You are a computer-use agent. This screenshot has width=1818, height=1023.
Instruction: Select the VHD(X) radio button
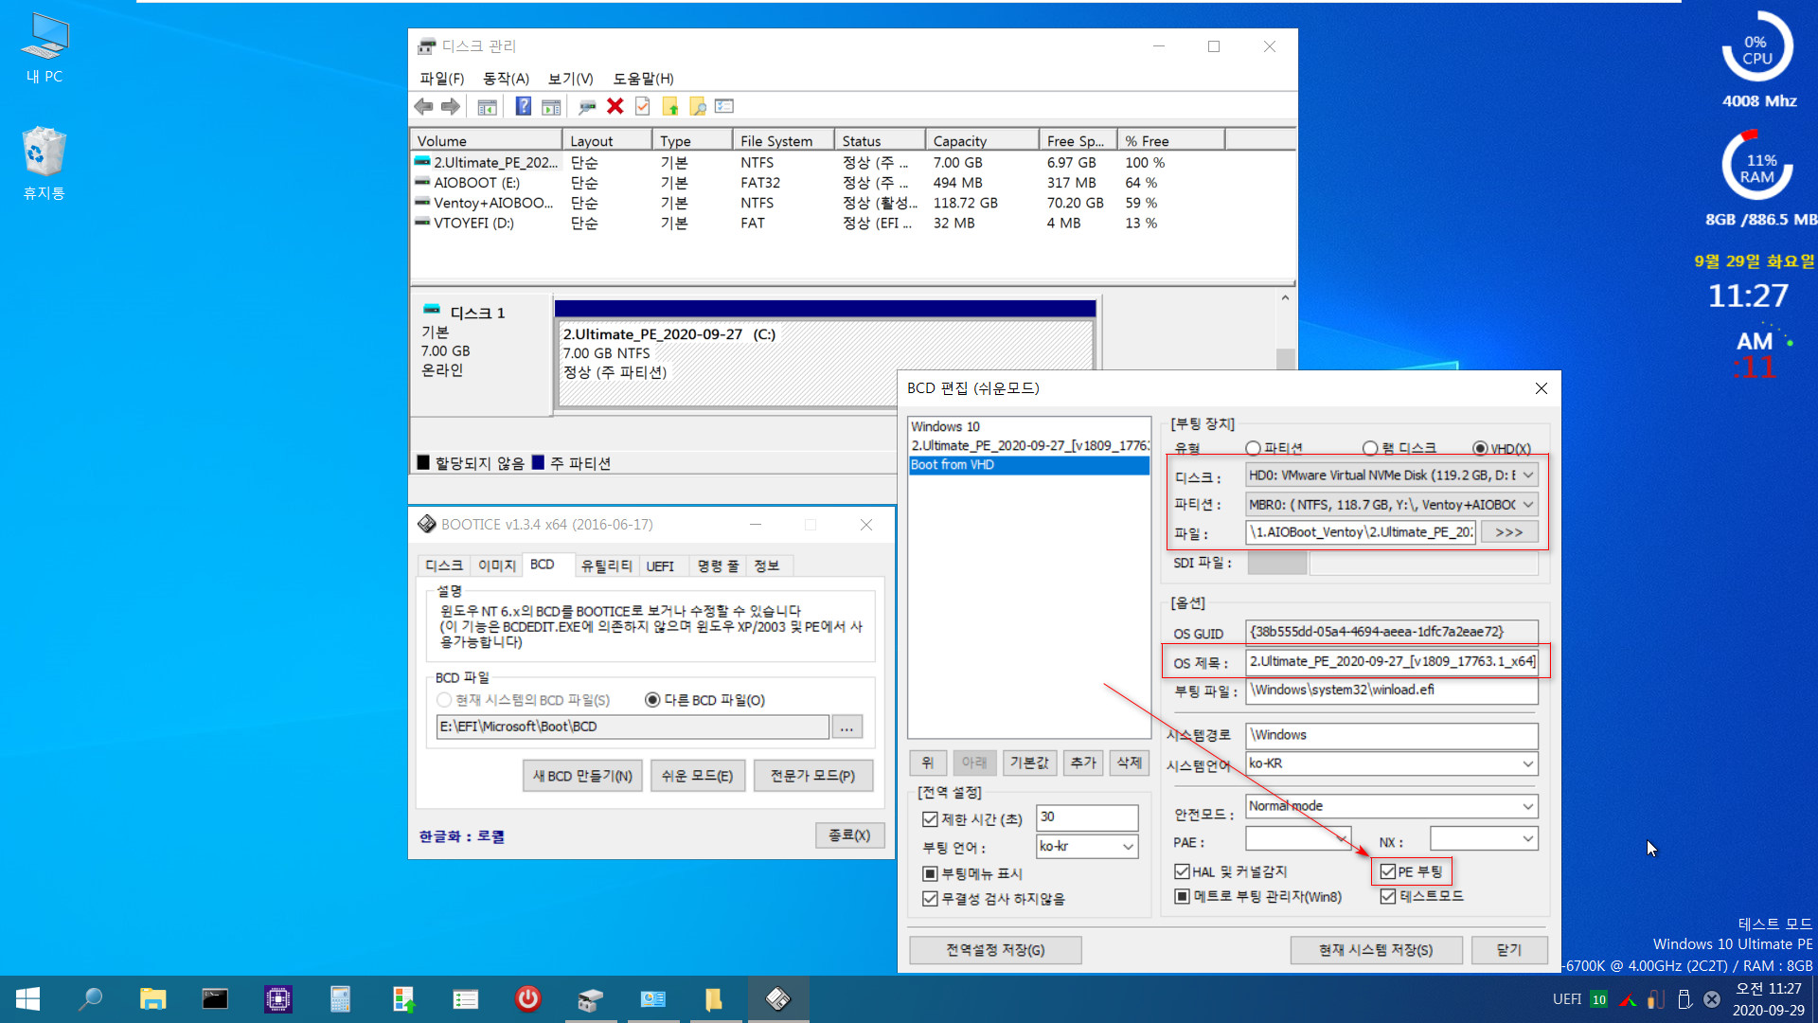1480,448
